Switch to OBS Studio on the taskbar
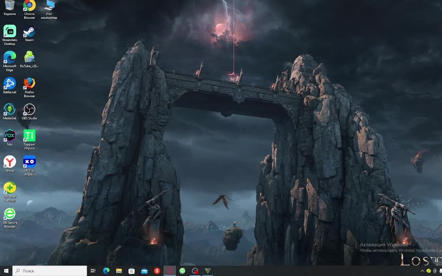 pyautogui.click(x=195, y=271)
